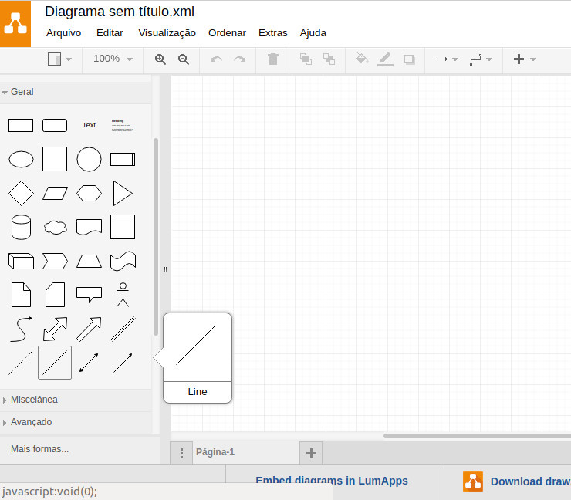
Task: Open the Insert plus dropdown
Action: (x=524, y=59)
